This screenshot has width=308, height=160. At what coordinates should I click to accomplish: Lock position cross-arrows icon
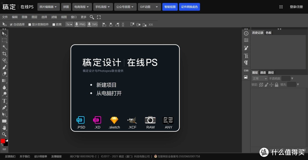pyautogui.click(x=271, y=85)
